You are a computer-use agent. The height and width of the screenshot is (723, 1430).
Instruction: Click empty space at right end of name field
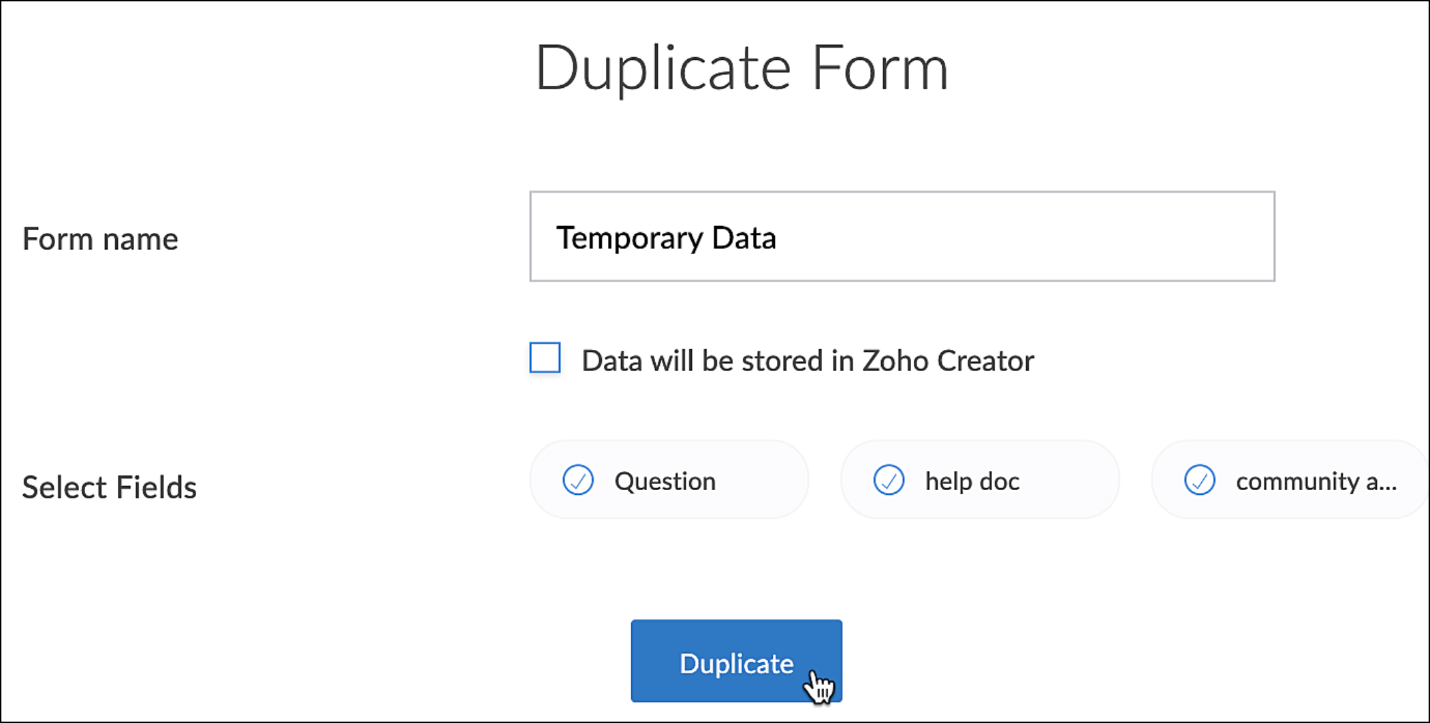pos(1158,236)
